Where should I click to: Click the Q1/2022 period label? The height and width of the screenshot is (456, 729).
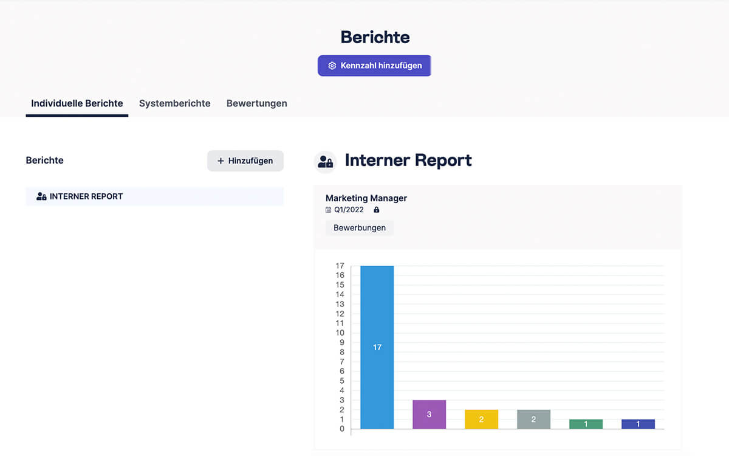[x=349, y=210]
